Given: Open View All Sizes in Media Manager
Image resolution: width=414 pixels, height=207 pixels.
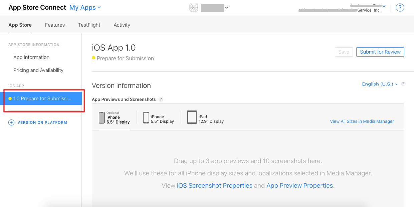Looking at the screenshot, I should (362, 121).
